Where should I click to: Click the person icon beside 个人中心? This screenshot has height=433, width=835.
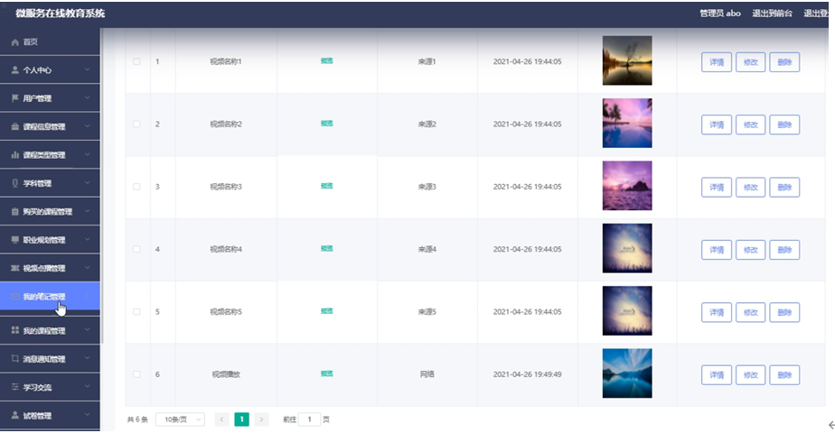point(14,70)
